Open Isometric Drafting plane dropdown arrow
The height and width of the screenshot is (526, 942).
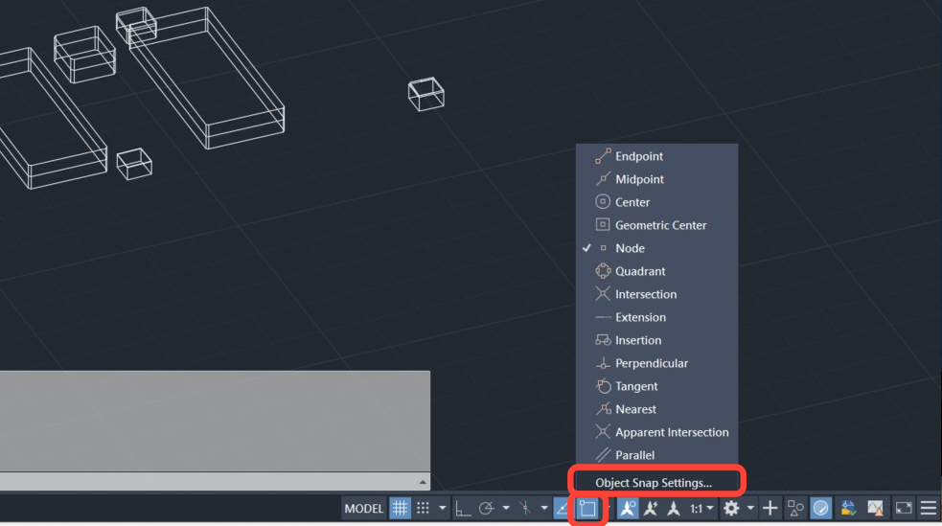(544, 508)
